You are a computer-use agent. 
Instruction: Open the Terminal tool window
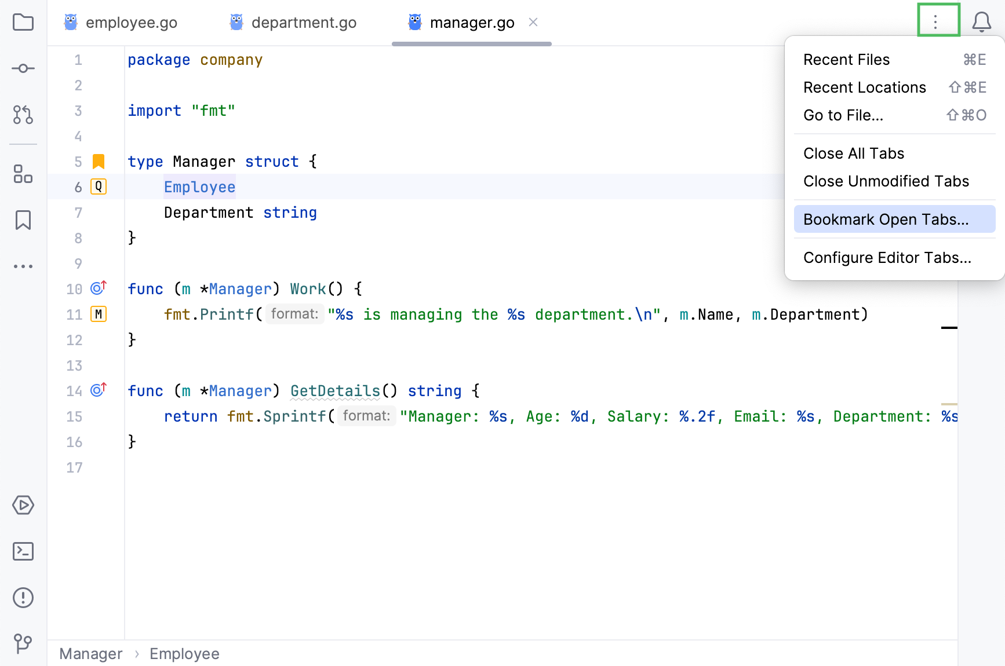click(x=23, y=551)
